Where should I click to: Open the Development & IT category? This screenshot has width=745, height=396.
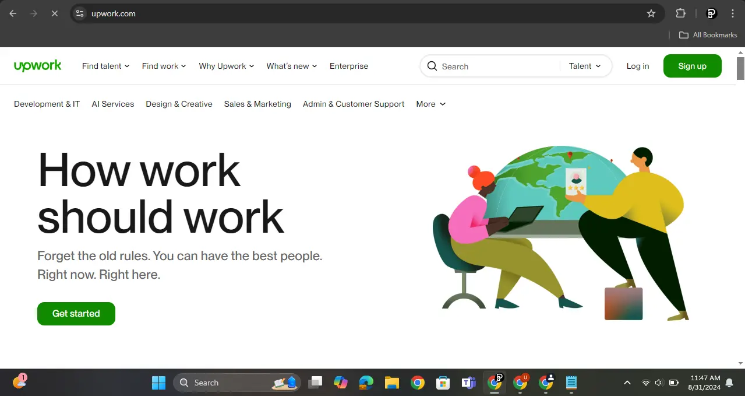[x=47, y=104]
